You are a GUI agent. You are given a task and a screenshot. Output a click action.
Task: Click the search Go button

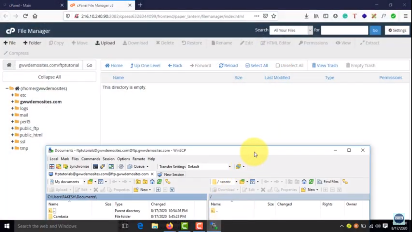[x=375, y=30]
